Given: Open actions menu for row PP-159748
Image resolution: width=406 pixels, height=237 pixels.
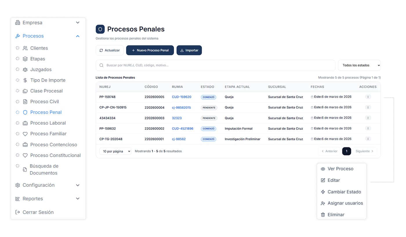Looking at the screenshot, I should (368, 97).
